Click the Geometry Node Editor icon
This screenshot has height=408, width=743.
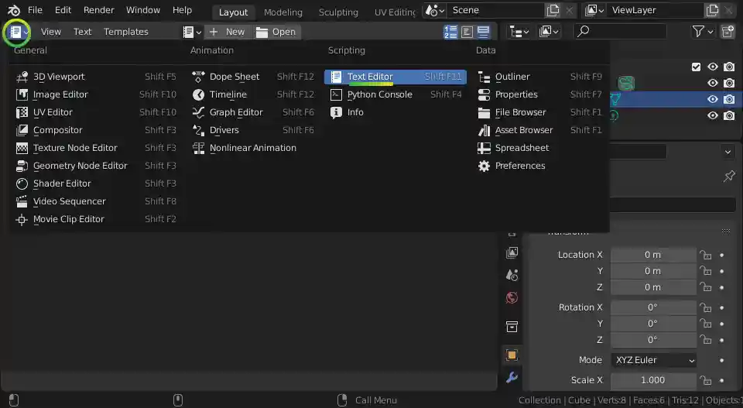click(21, 166)
